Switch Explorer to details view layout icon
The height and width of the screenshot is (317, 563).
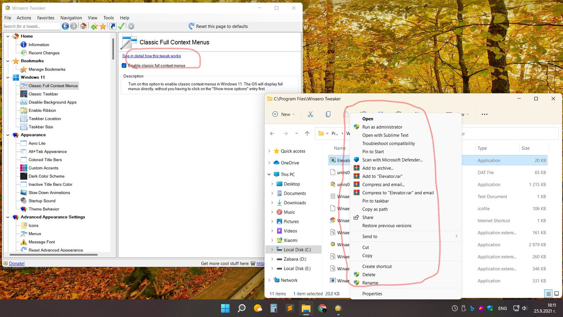(x=548, y=294)
